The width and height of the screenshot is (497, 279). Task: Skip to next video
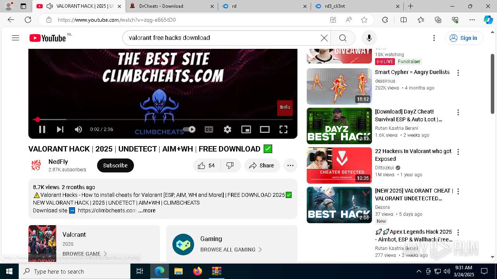(60, 129)
